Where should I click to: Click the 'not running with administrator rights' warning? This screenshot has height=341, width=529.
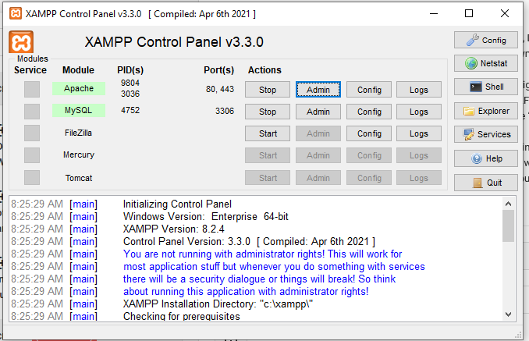tap(274, 272)
